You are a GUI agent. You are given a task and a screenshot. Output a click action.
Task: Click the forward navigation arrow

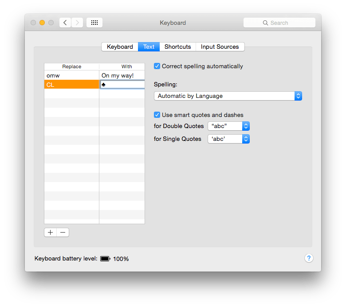click(x=77, y=23)
